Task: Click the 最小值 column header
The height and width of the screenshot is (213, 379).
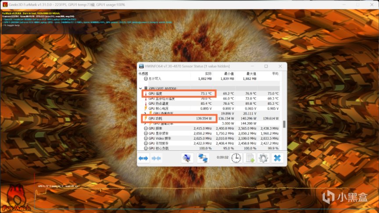Action: 229,74
